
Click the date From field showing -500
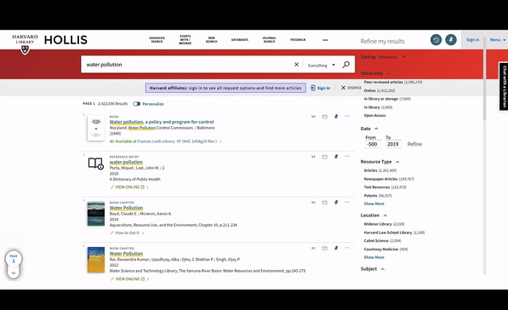(x=373, y=144)
